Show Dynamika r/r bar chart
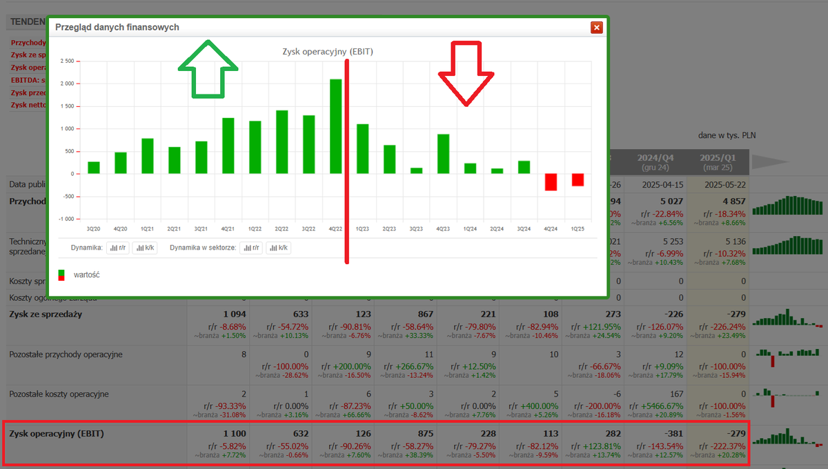The image size is (828, 469). point(118,248)
